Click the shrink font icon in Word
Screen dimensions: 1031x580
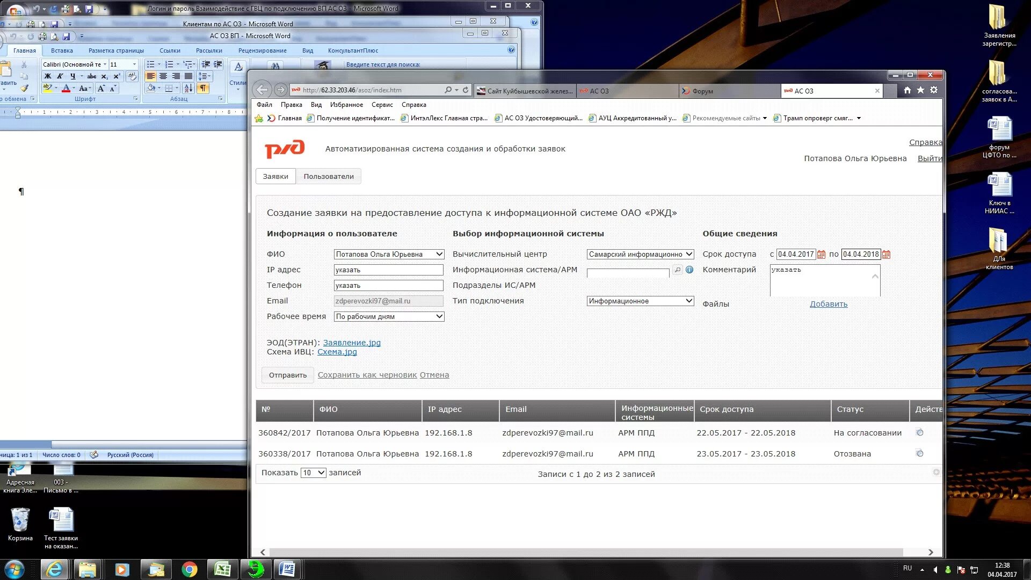pyautogui.click(x=113, y=88)
